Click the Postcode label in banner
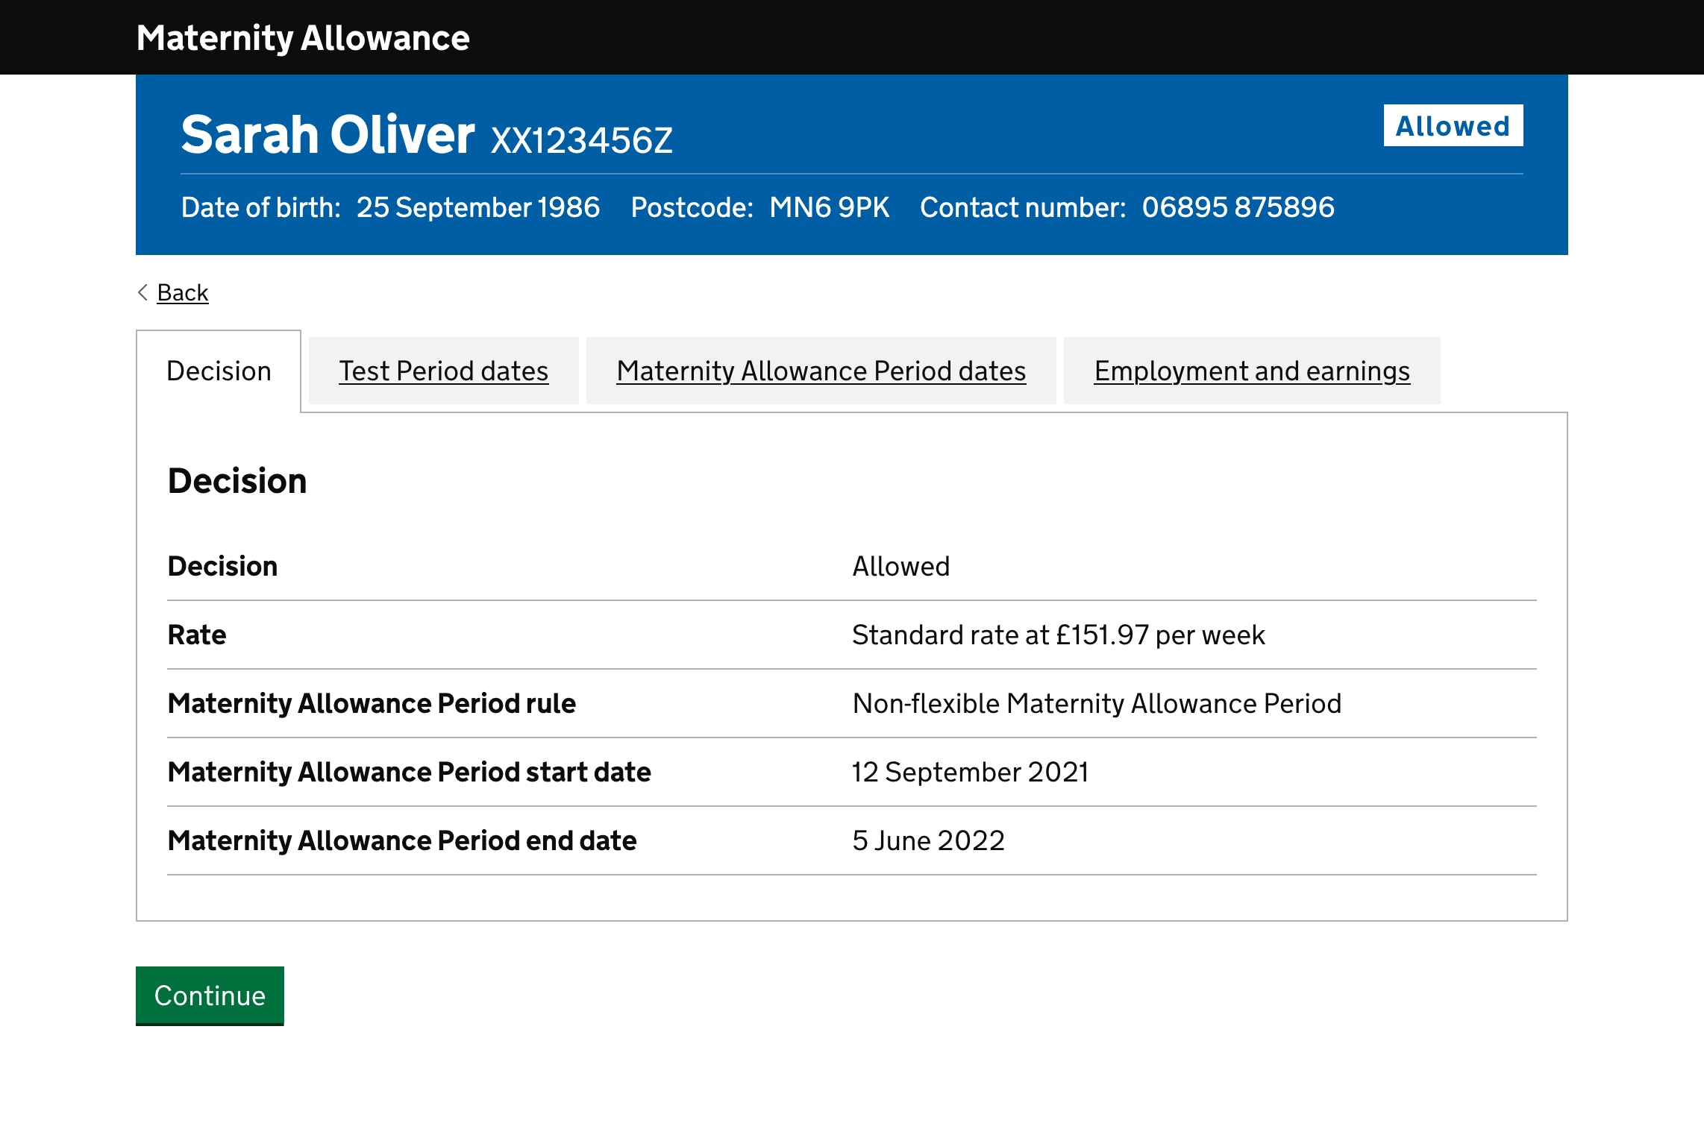Viewport: 1704px width, 1129px height. pyautogui.click(x=692, y=207)
